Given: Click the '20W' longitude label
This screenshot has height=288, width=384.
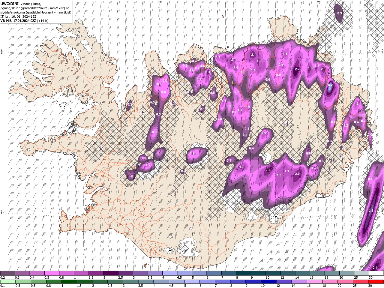Looking at the screenshot, I should click(x=160, y=1).
